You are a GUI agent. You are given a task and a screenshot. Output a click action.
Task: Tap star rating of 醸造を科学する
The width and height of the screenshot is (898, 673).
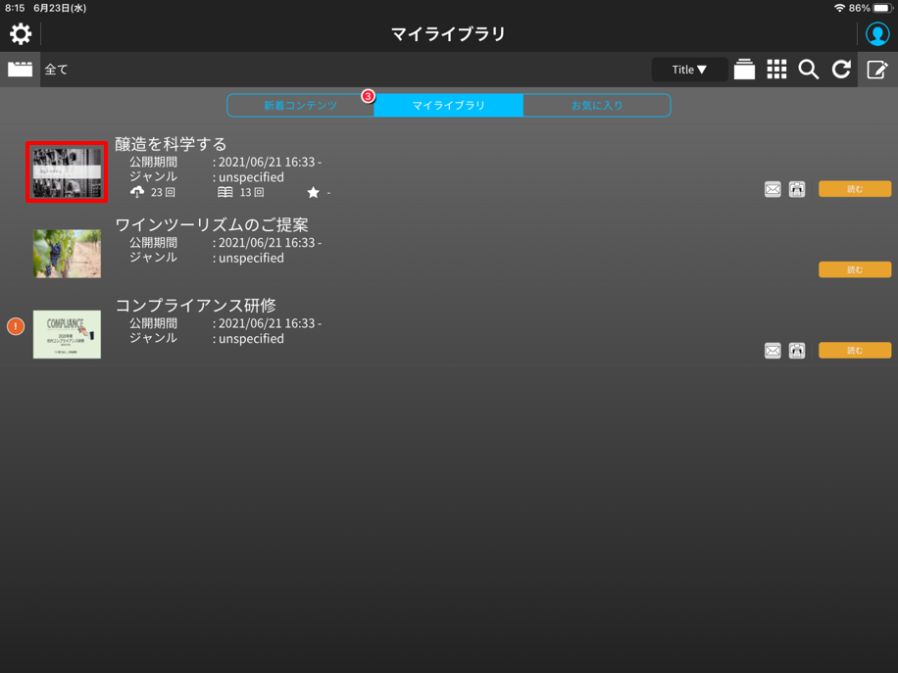[314, 193]
